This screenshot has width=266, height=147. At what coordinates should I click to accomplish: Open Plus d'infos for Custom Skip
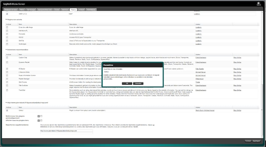point(237,58)
